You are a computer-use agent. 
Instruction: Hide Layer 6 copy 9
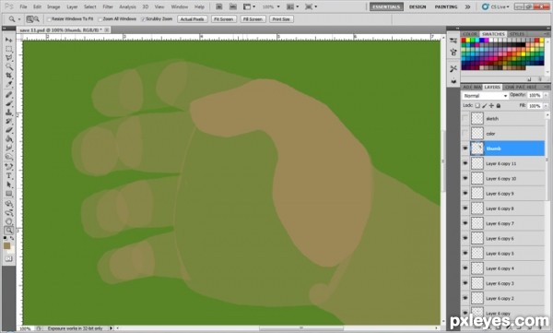pyautogui.click(x=465, y=194)
